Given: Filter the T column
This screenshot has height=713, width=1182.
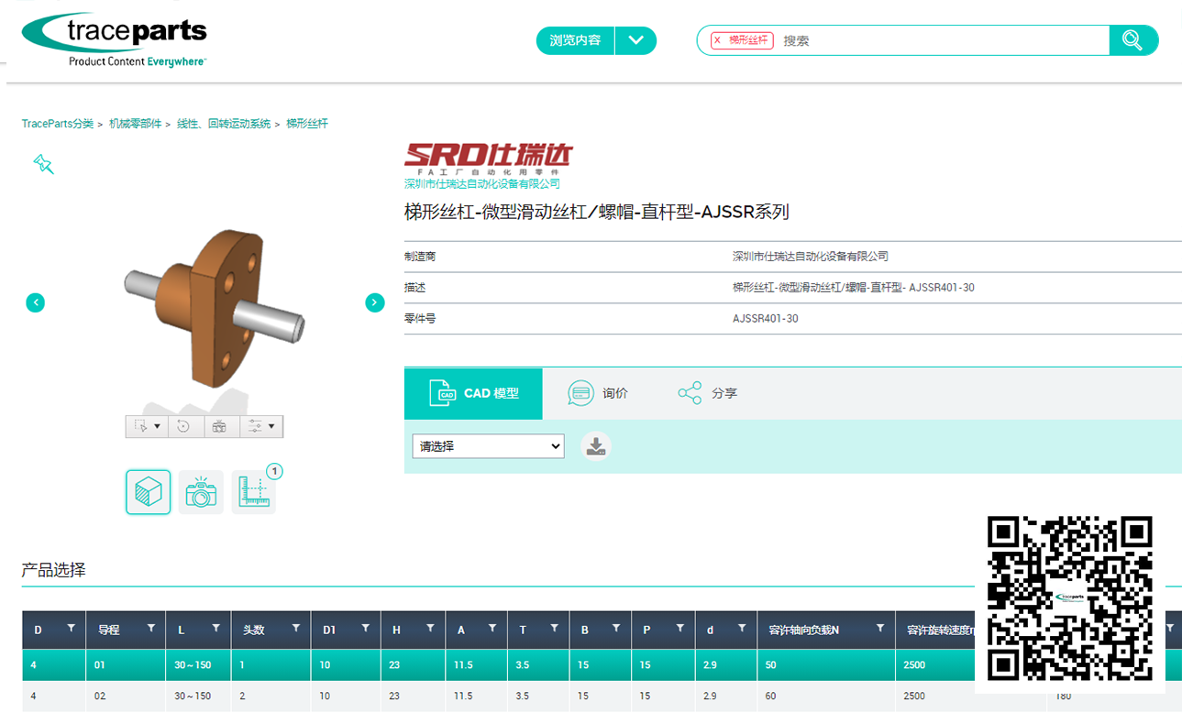Looking at the screenshot, I should 554,629.
